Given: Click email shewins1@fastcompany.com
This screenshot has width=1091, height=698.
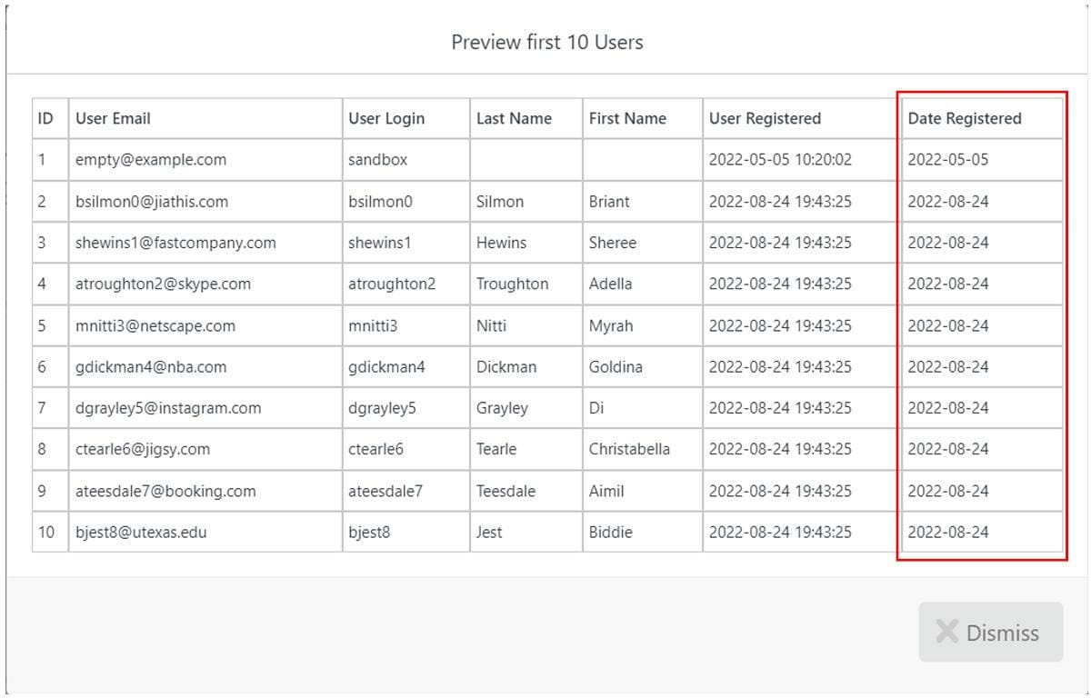Looking at the screenshot, I should point(175,243).
